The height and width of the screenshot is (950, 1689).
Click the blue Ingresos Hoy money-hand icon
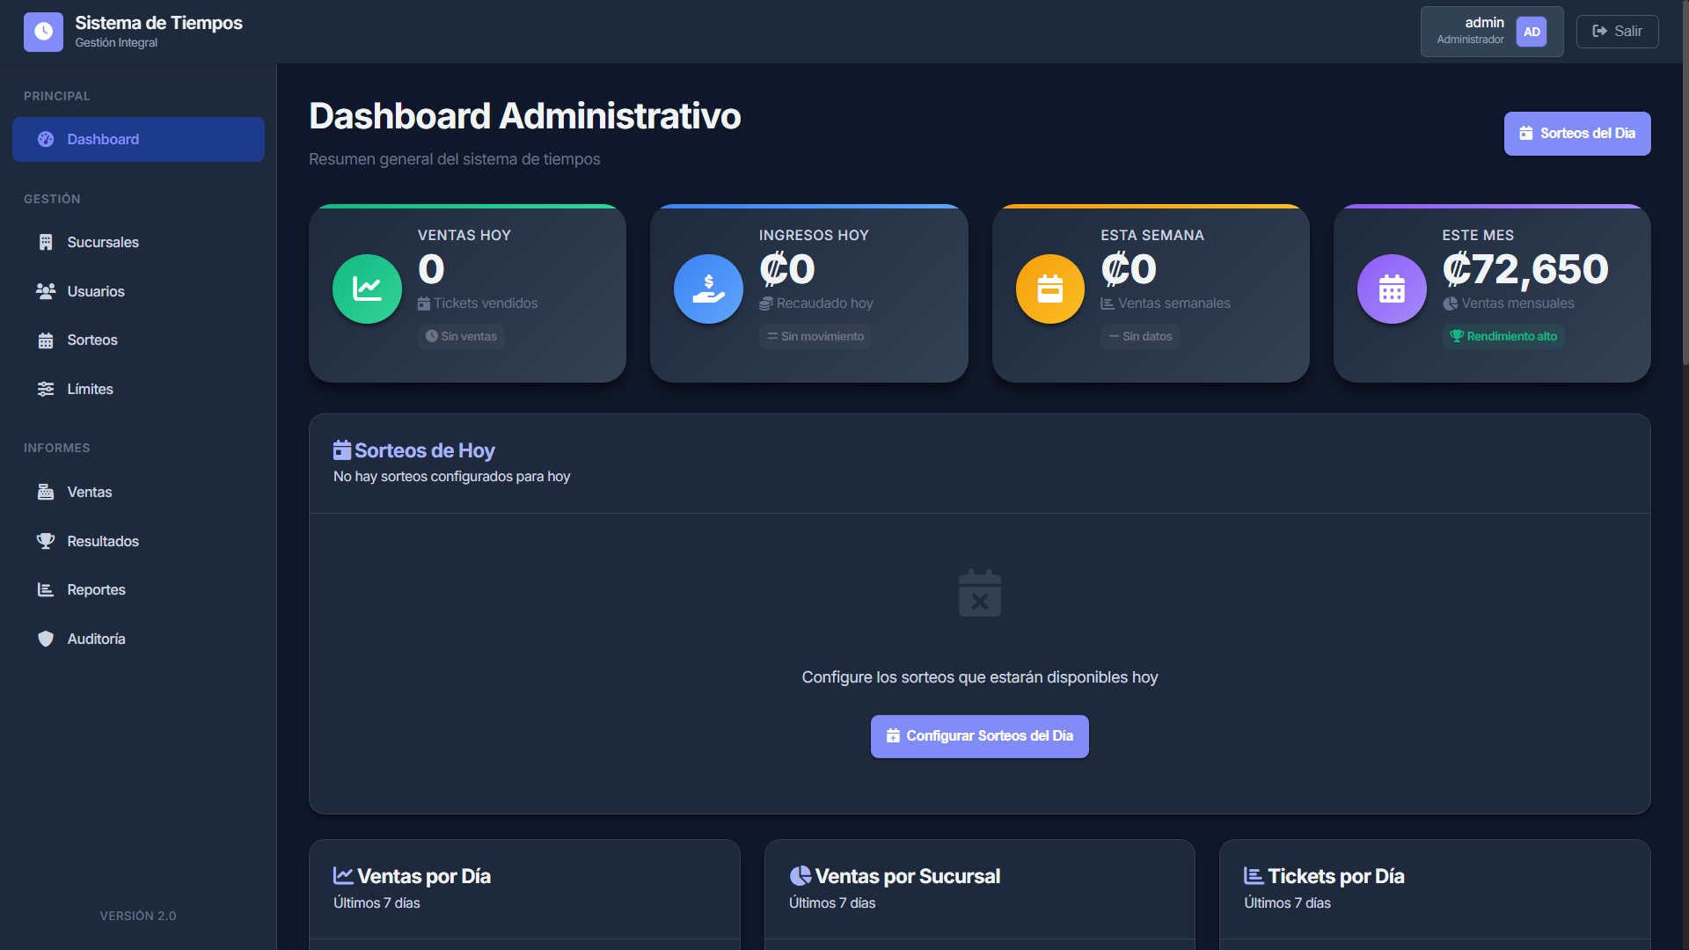[708, 289]
